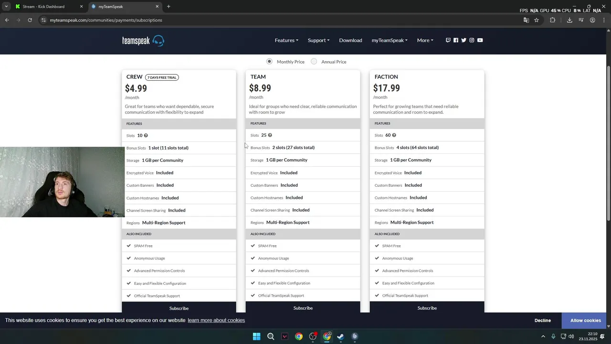The image size is (611, 344).
Task: Click the help icon next to Slots 25
Action: coord(270,135)
